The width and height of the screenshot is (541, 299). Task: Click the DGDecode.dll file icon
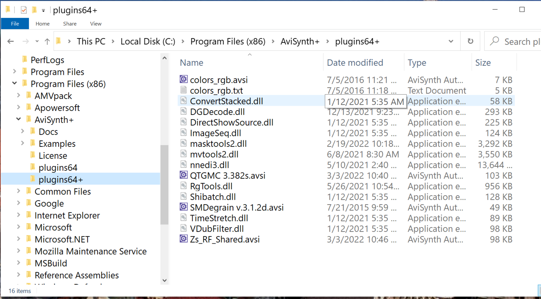point(183,111)
